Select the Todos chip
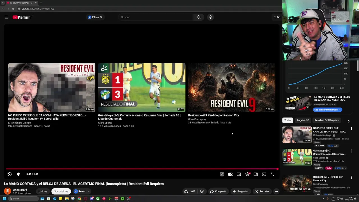359x202 pixels. point(288,120)
